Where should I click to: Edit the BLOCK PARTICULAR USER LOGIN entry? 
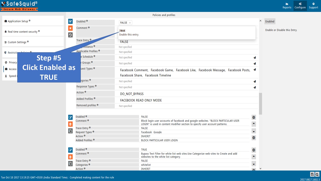tap(70, 117)
